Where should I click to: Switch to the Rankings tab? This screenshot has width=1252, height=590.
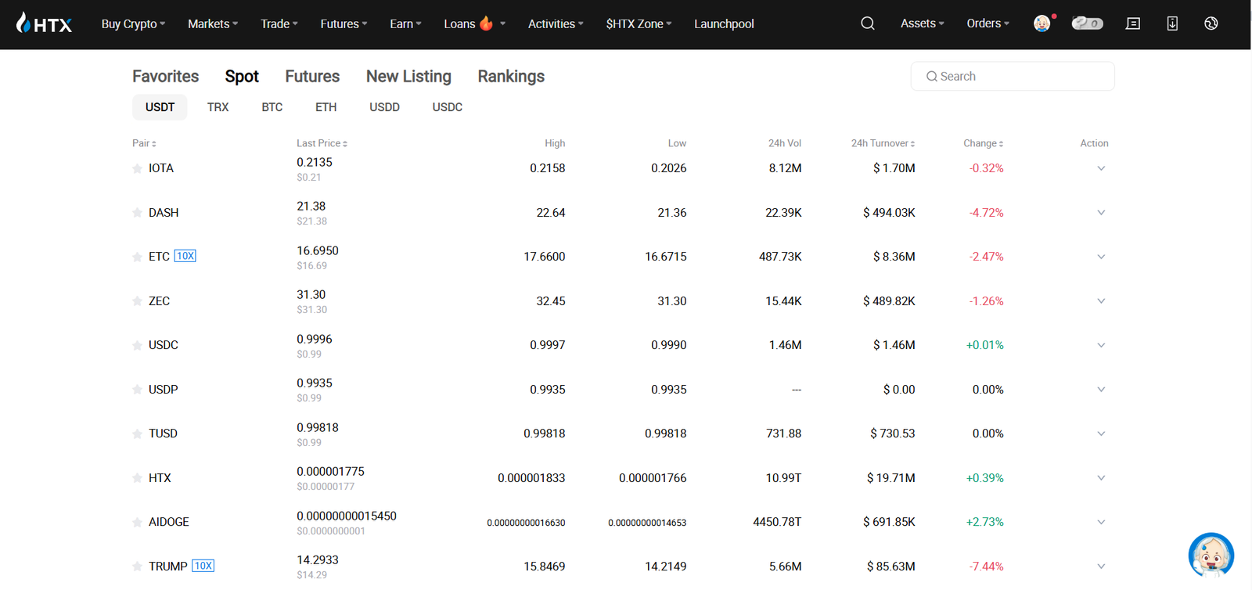(511, 76)
